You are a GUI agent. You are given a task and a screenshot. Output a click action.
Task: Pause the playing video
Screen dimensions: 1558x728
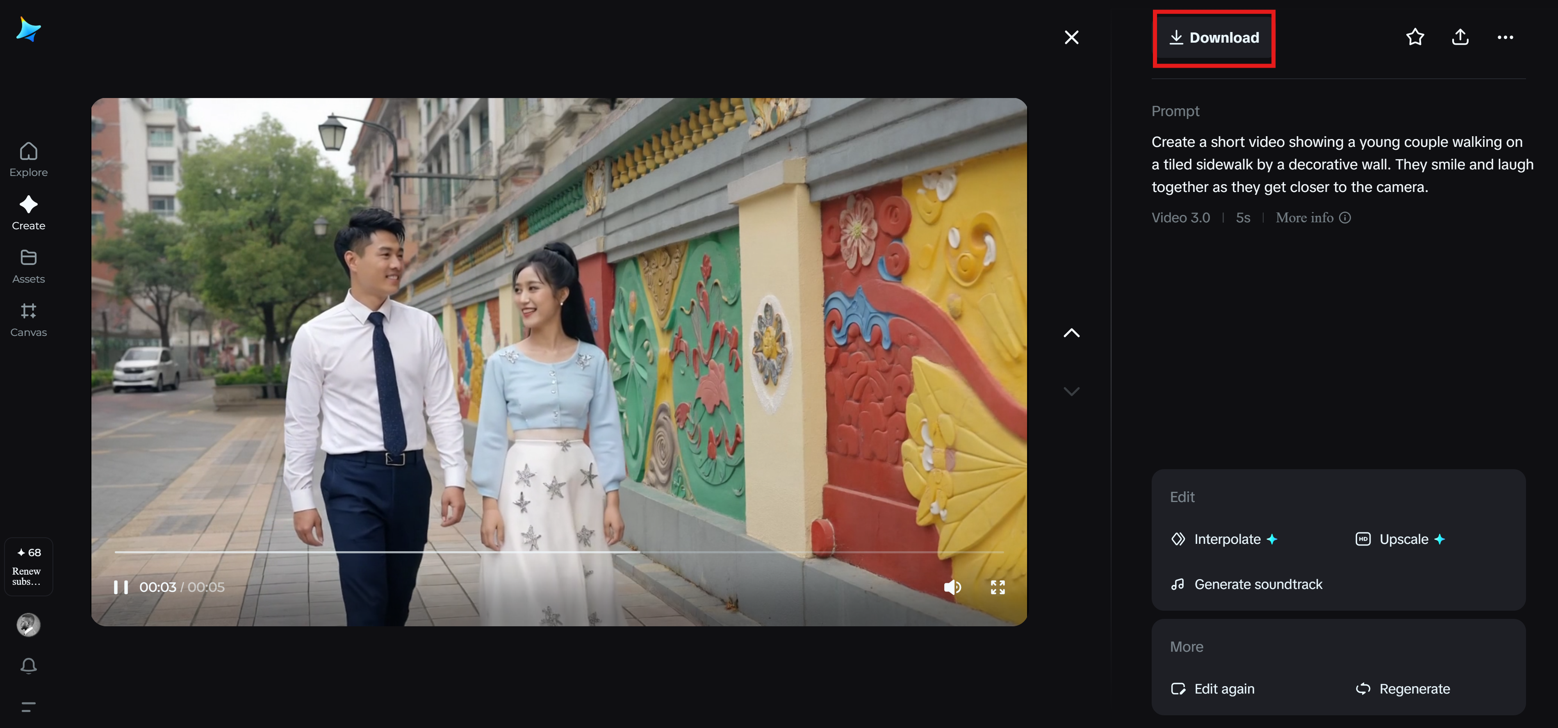(121, 587)
